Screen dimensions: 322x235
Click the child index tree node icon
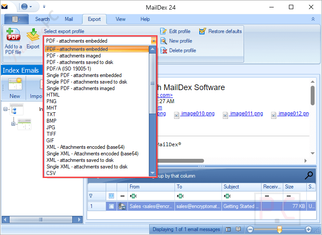(x=24, y=124)
